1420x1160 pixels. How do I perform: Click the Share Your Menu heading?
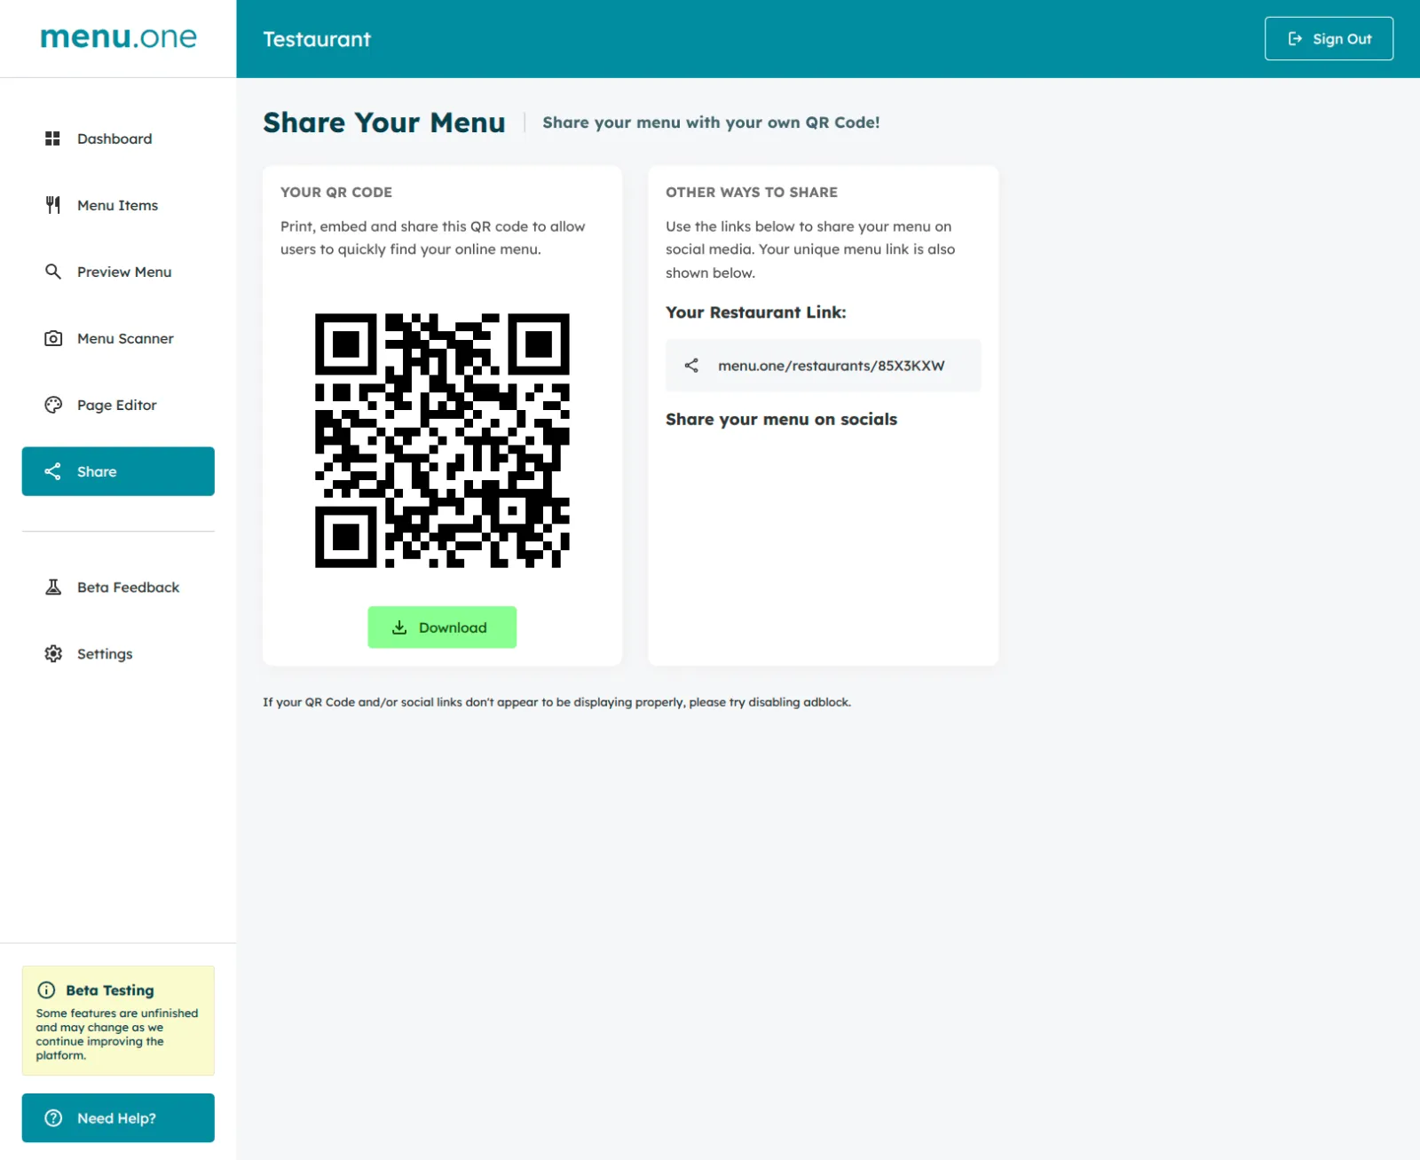(384, 122)
